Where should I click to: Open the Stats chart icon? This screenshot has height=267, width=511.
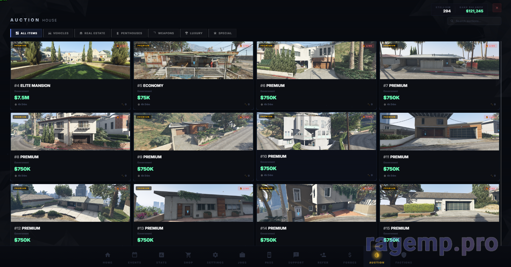161,255
